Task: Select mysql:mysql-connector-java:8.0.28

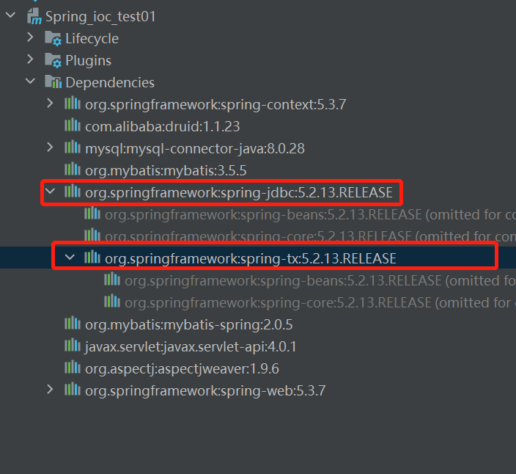Action: 195,148
